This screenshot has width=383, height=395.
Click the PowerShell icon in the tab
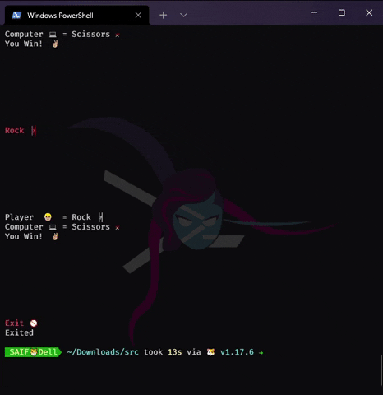coord(16,15)
